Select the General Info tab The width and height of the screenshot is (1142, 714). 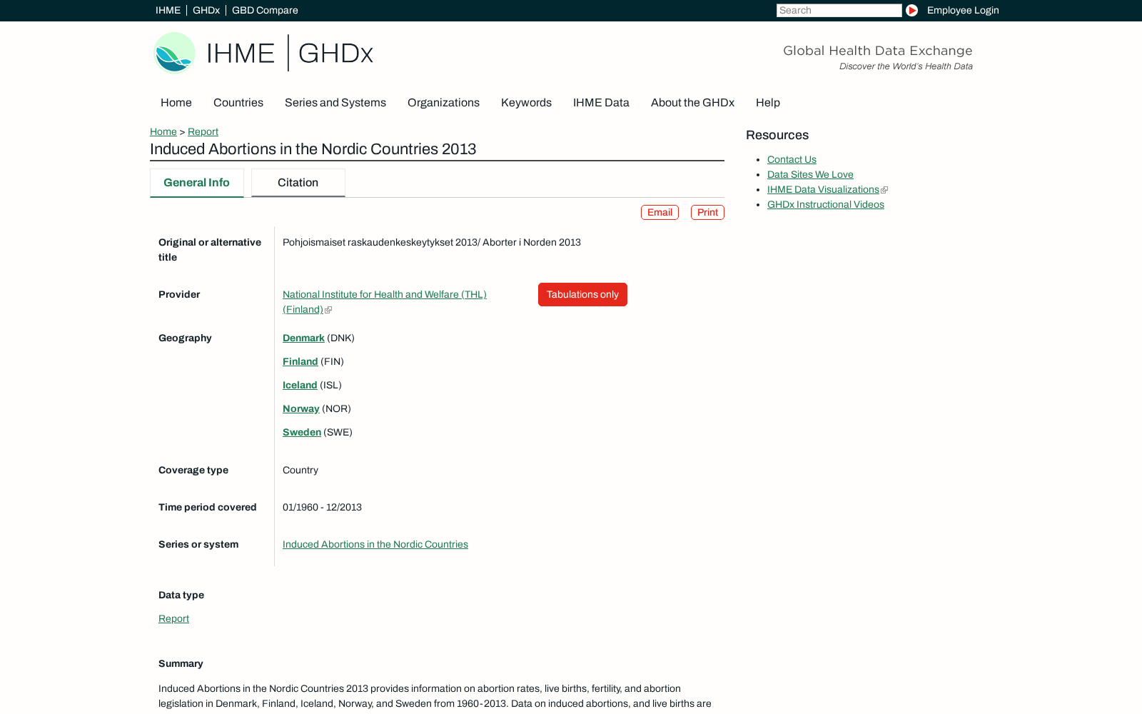tap(197, 183)
